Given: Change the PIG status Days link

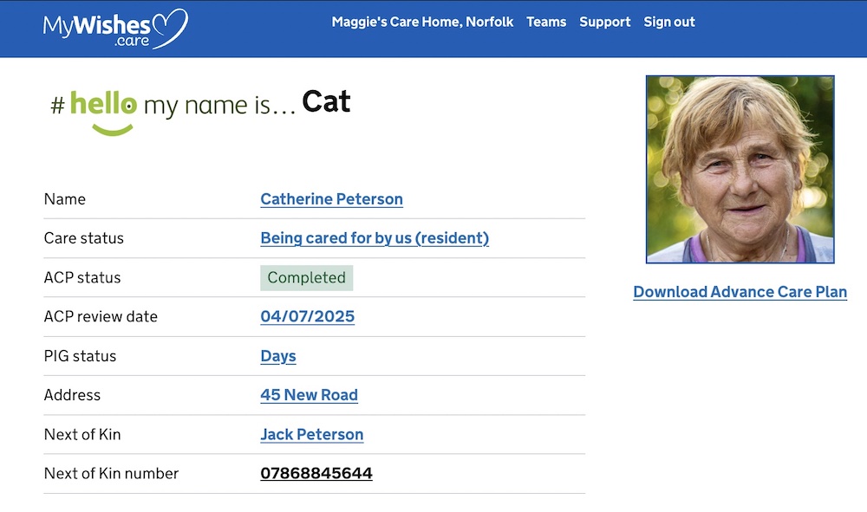Looking at the screenshot, I should pyautogui.click(x=277, y=356).
